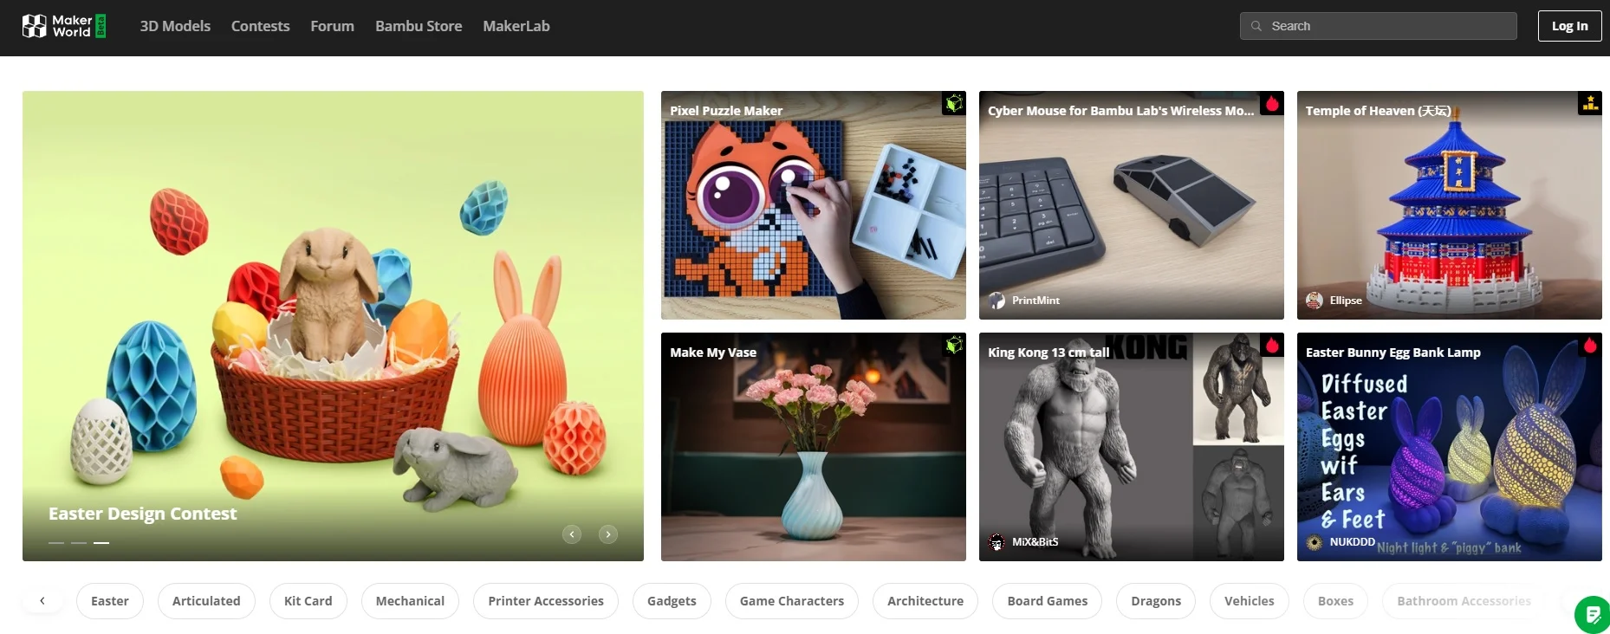This screenshot has height=634, width=1610.
Task: Focus the Search input field
Action: (1378, 26)
